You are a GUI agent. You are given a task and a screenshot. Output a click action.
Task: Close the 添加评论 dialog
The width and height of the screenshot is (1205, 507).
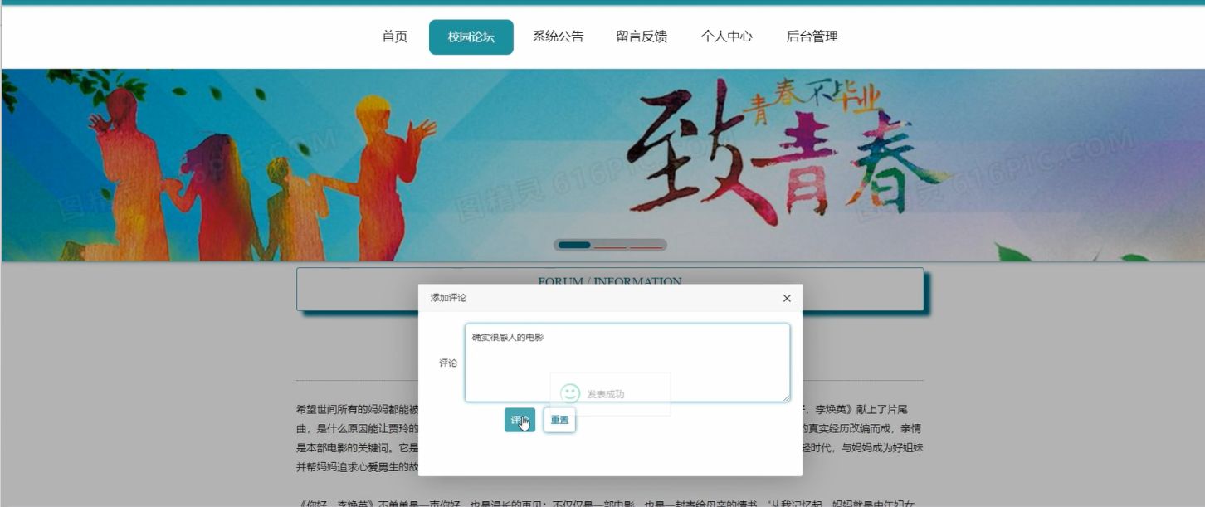(787, 298)
